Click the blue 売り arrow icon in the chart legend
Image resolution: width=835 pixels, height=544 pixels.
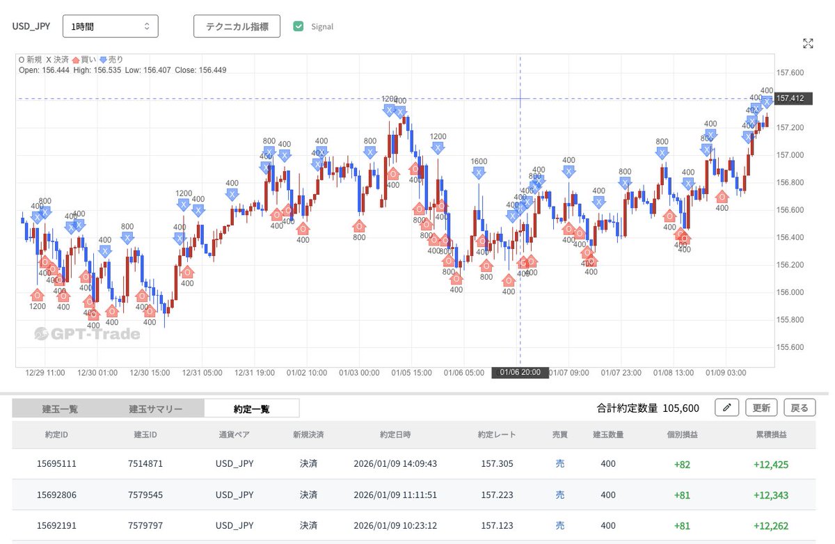coord(104,60)
